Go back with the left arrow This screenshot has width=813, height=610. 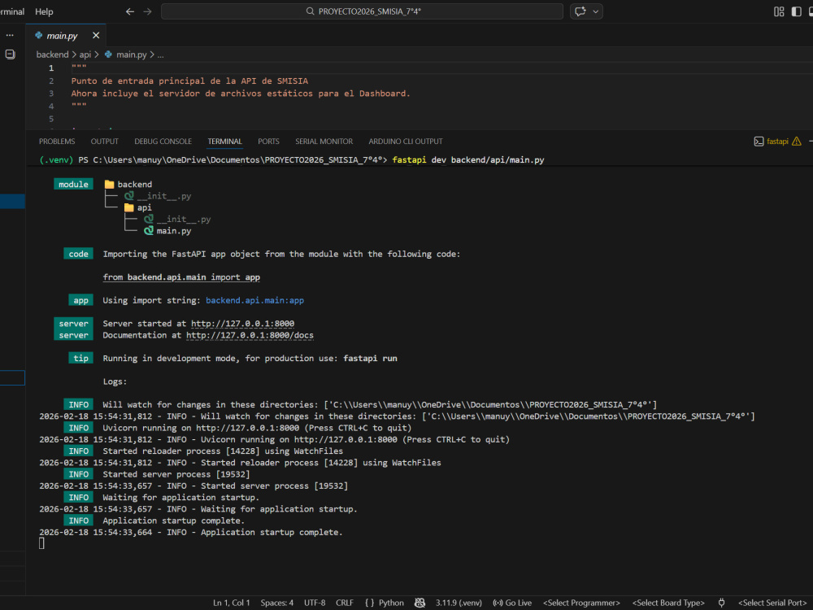129,11
